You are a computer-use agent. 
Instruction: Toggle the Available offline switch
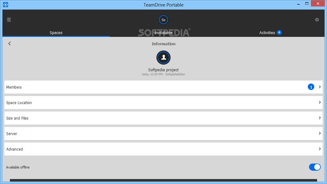(315, 167)
